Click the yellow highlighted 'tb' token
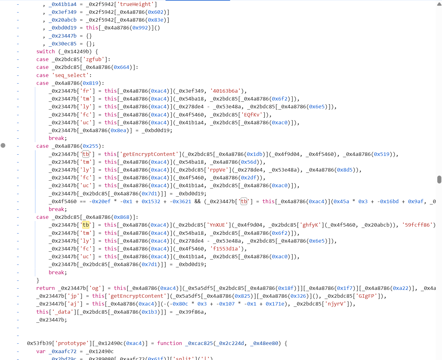 [x=86, y=225]
